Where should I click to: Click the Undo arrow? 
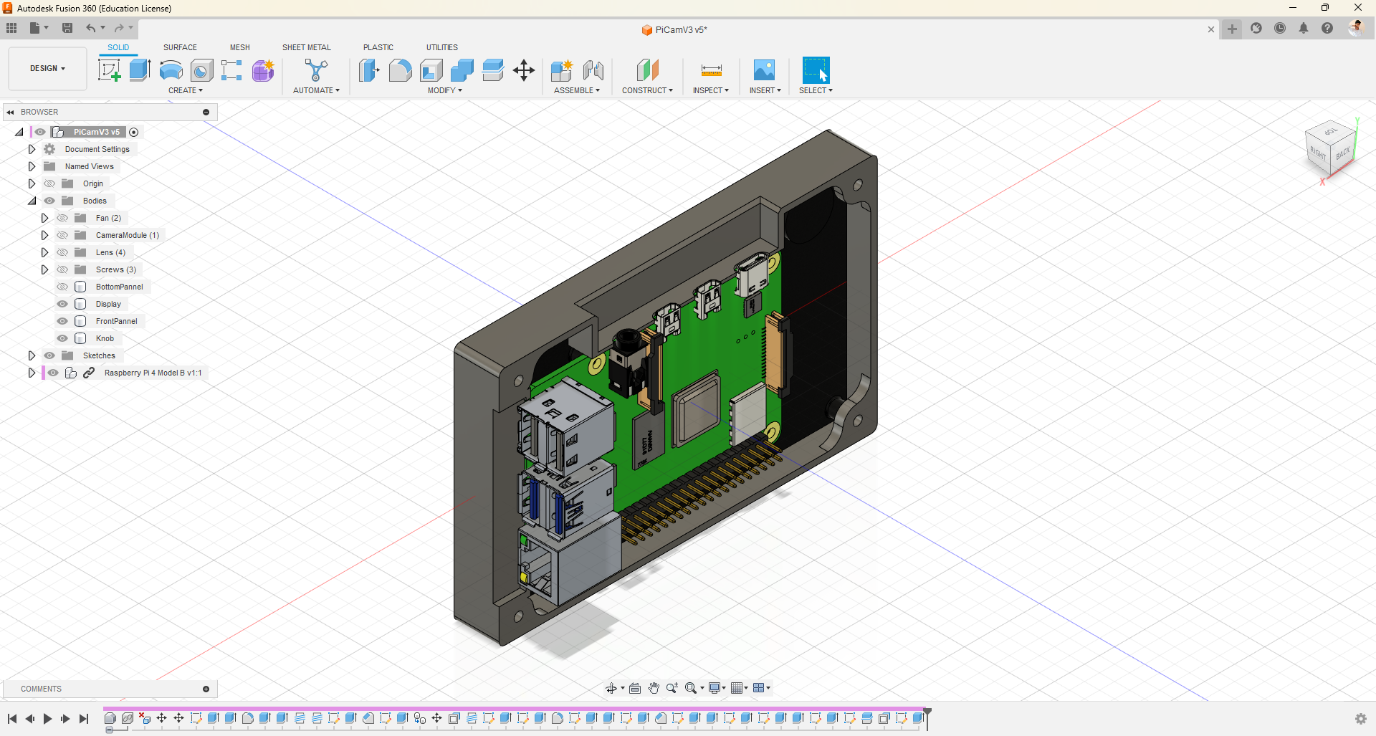[90, 28]
